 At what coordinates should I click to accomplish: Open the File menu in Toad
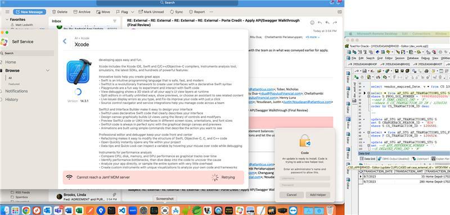coord(354,58)
